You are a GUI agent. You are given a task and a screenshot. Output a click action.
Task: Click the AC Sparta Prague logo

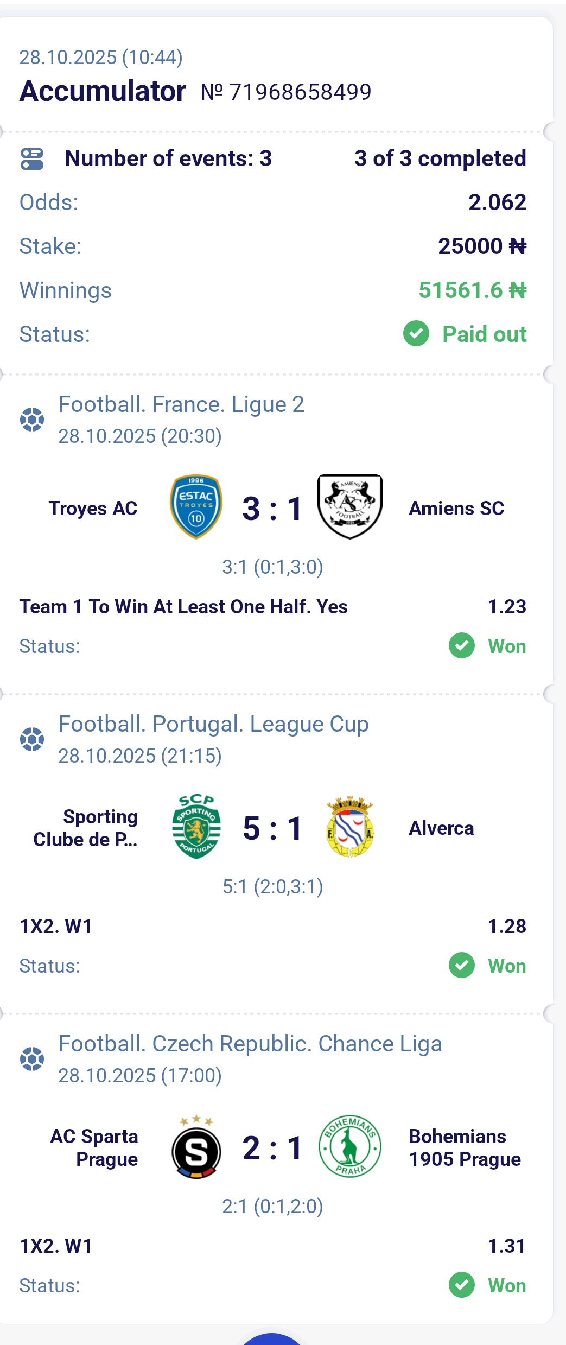click(x=196, y=1148)
